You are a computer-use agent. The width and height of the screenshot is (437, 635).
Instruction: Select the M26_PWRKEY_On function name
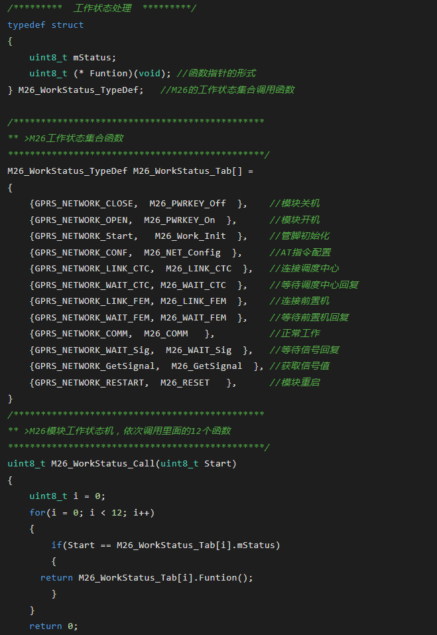179,220
